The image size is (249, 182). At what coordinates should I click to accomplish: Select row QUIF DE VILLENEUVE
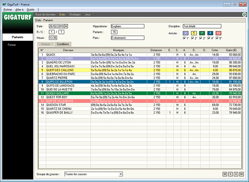pyautogui.click(x=140, y=101)
